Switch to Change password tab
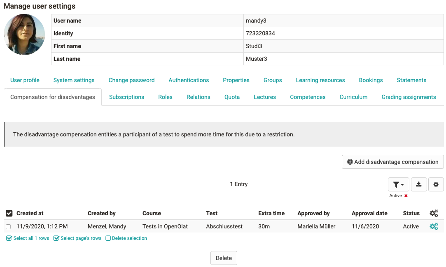The height and width of the screenshot is (267, 446). (x=131, y=80)
